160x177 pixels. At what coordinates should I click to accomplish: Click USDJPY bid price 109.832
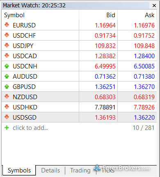point(105,46)
